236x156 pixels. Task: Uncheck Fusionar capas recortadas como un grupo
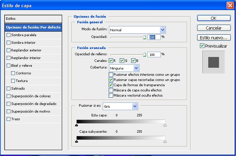coord(111,80)
